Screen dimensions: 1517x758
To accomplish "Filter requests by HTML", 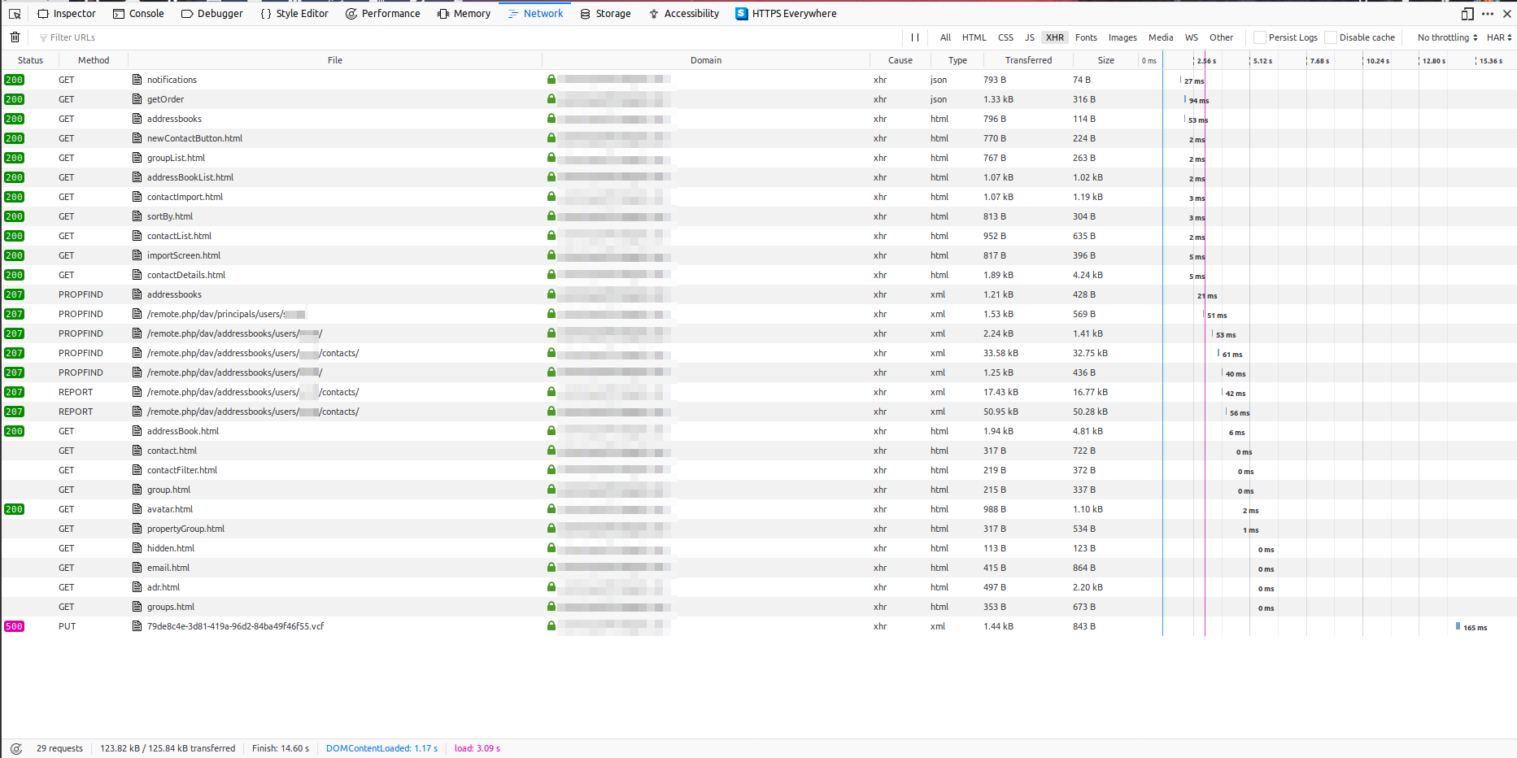I will tap(974, 37).
